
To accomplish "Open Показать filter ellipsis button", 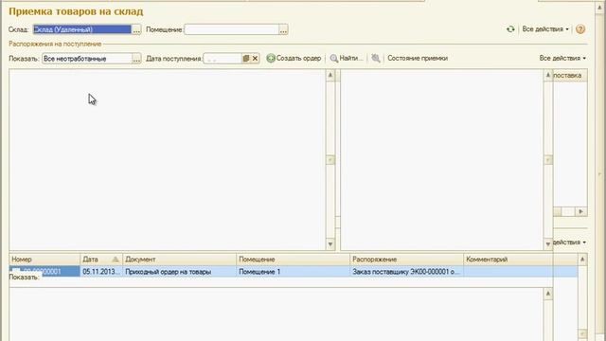I will pos(136,59).
